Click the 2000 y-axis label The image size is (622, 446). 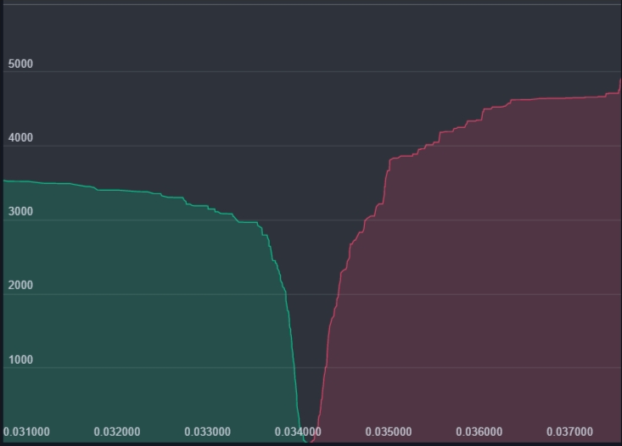(20, 285)
